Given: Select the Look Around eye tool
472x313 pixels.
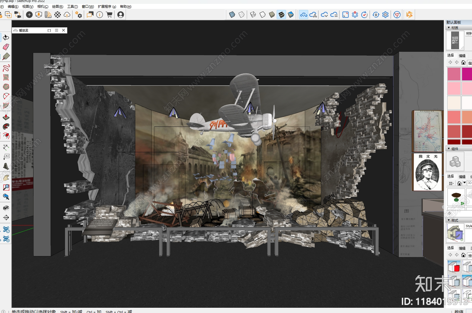Looking at the screenshot, I should (6, 208).
